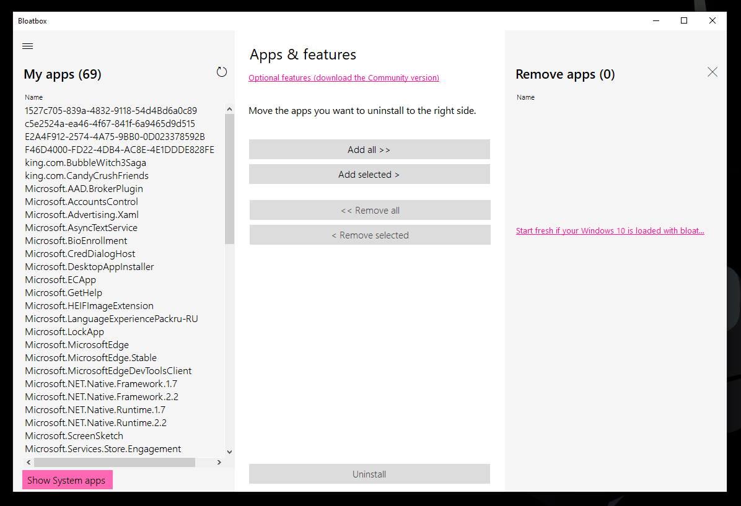Image resolution: width=741 pixels, height=506 pixels.
Task: Click Name column header in Remove apps
Action: point(525,97)
